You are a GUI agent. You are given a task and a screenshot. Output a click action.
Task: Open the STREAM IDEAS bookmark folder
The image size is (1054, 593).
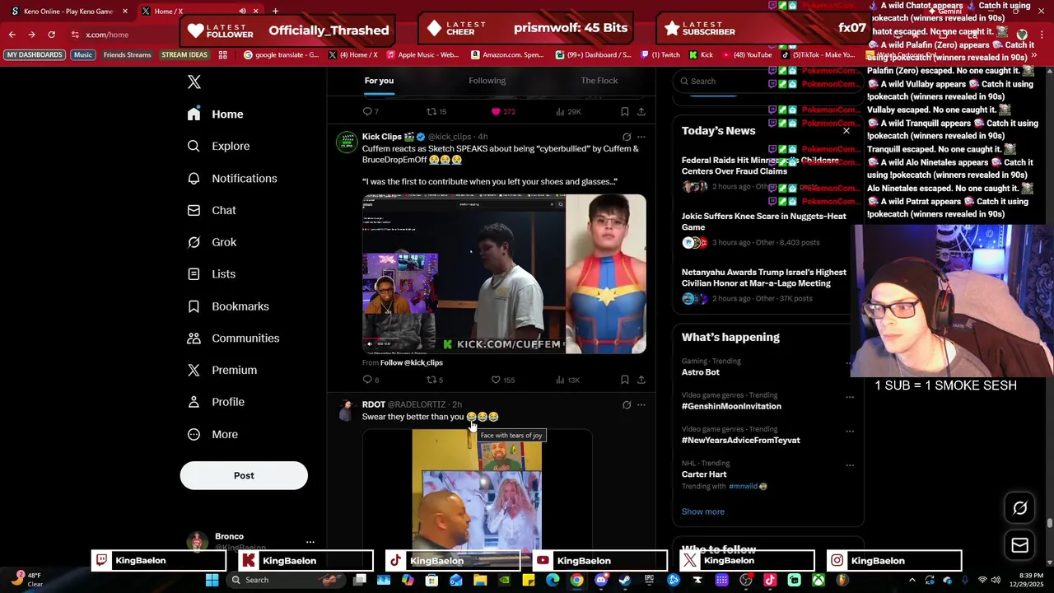(184, 55)
